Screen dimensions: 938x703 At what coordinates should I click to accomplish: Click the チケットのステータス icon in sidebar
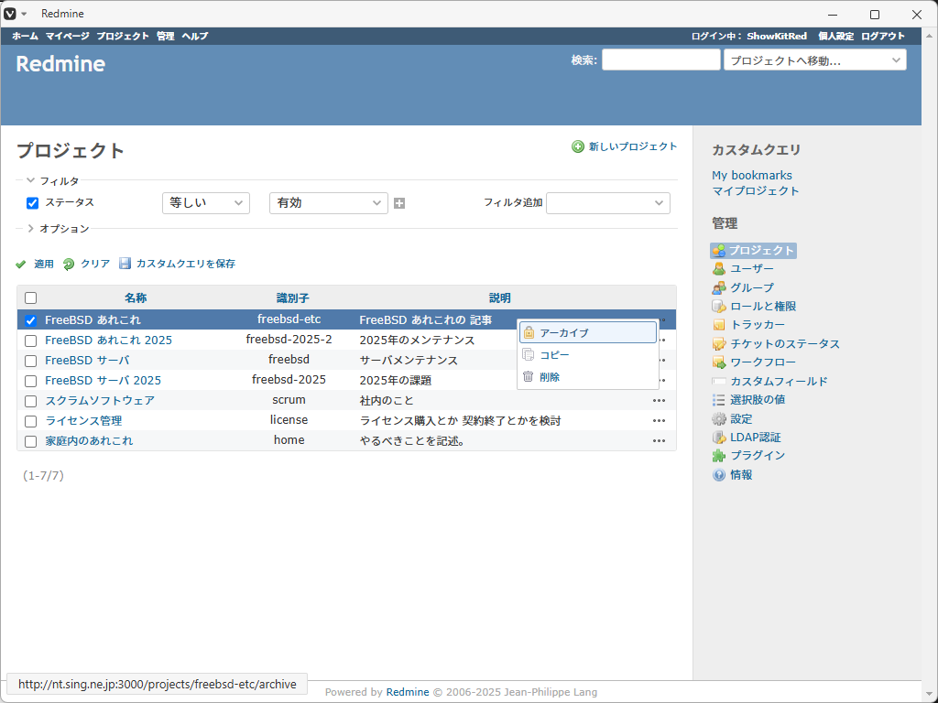pyautogui.click(x=718, y=344)
